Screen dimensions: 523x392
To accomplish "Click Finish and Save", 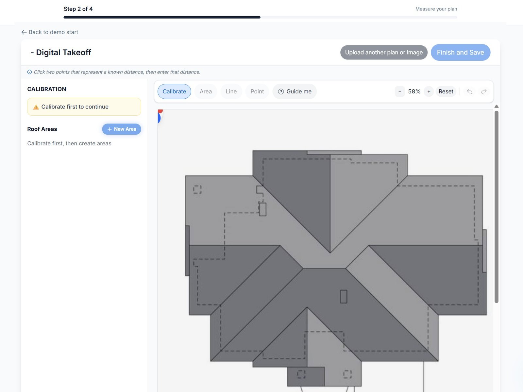I will tap(460, 52).
